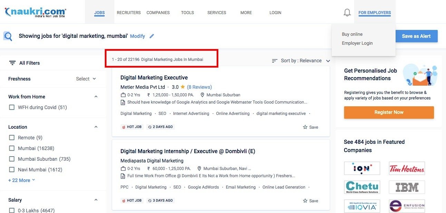Check the Mumbai location filter
Screen dimensions: 446x213
12,148
